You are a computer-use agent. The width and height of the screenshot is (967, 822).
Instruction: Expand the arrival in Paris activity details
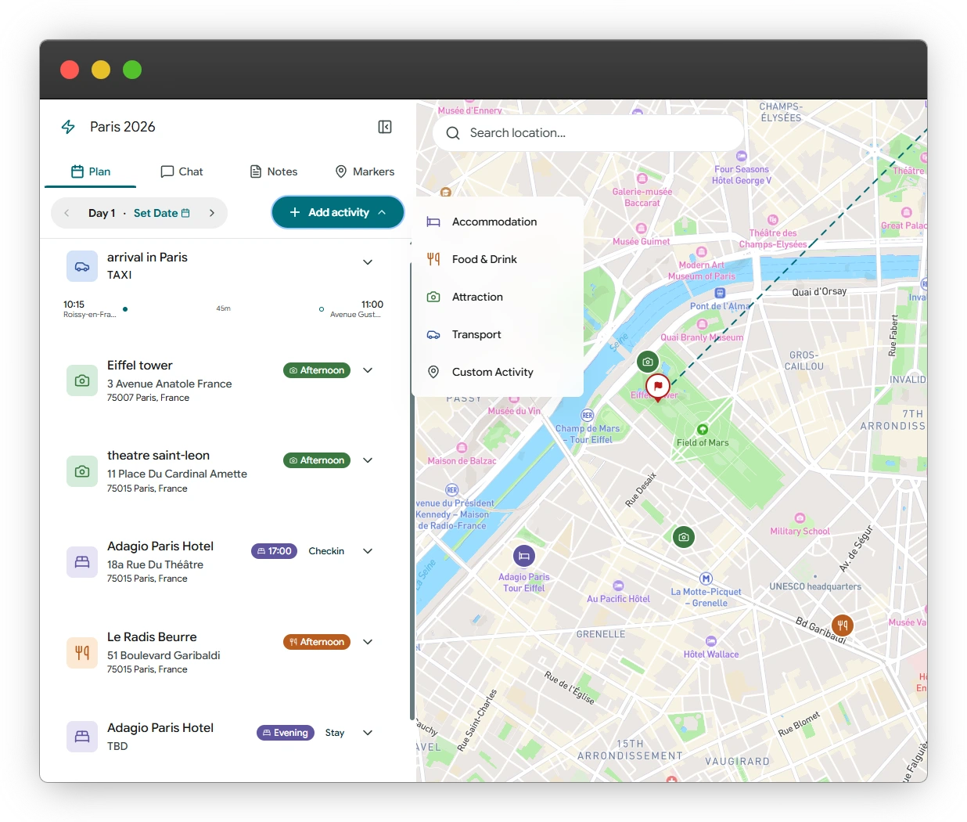coord(368,262)
